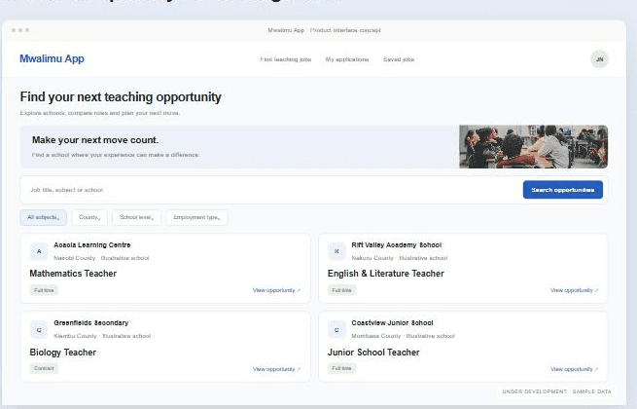The height and width of the screenshot is (409, 637).
Task: Expand the School level filter dropdown
Action: [136, 217]
